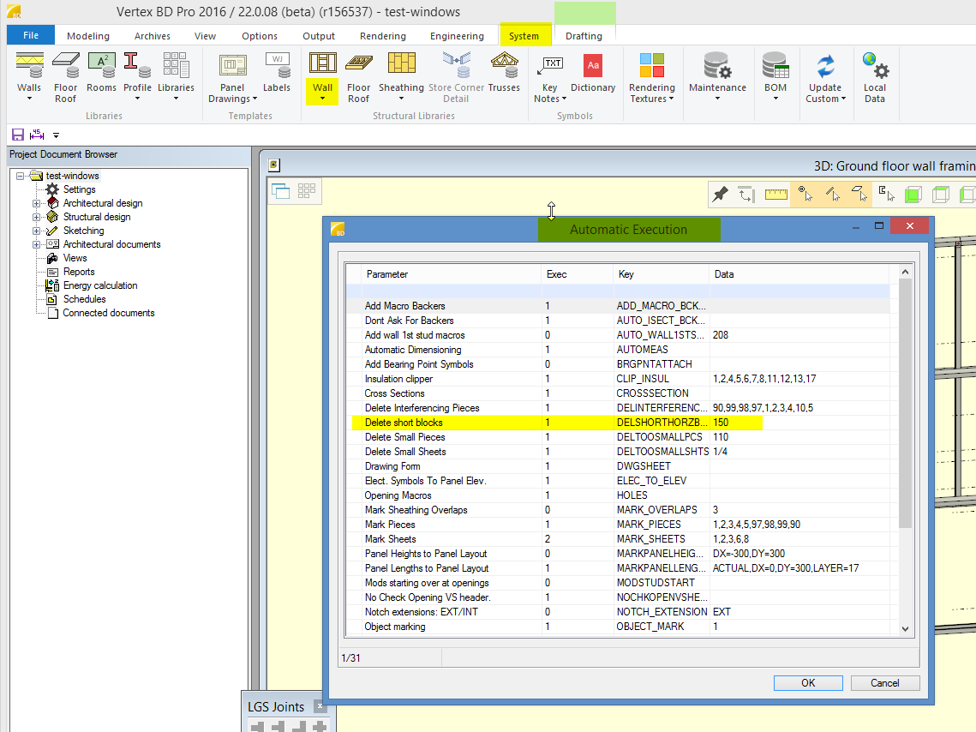Click the parameter list scroll down arrow
This screenshot has width=976, height=732.
click(x=905, y=628)
